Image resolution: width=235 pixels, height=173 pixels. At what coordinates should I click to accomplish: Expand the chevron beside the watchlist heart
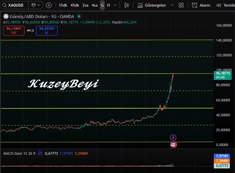pyautogui.click(x=38, y=5)
